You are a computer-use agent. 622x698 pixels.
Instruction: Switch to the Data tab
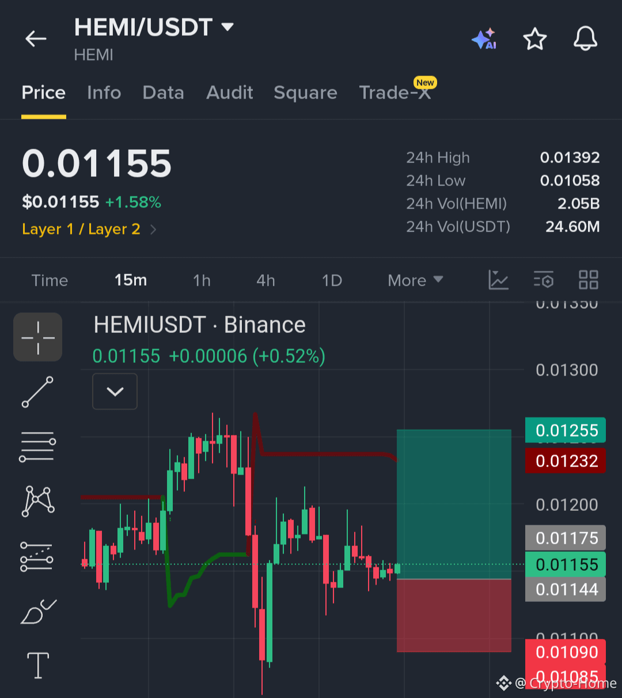tap(164, 93)
